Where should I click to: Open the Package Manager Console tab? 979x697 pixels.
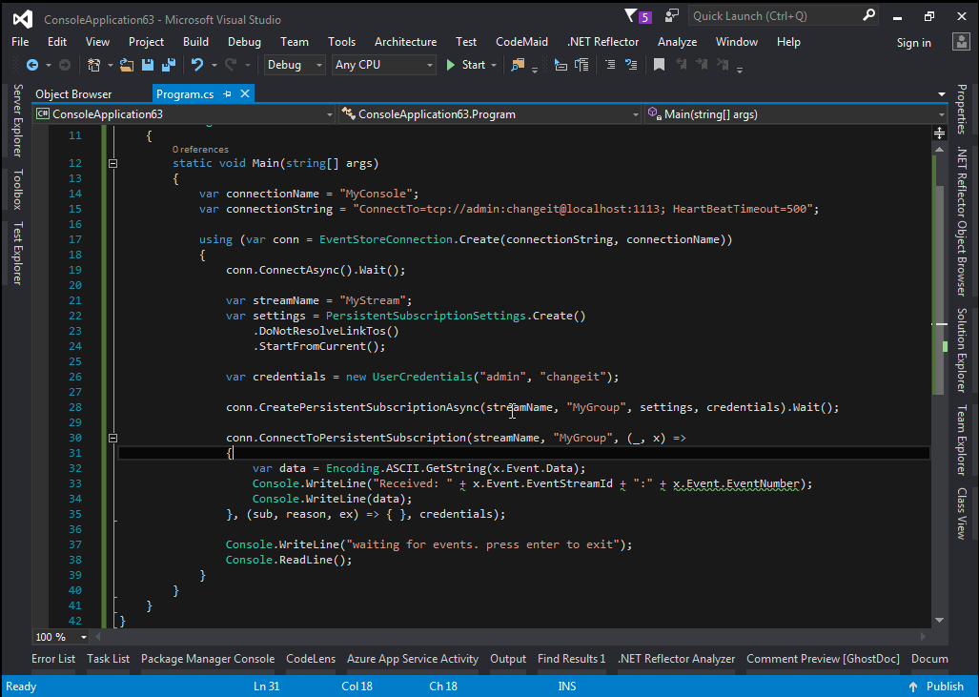point(208,659)
